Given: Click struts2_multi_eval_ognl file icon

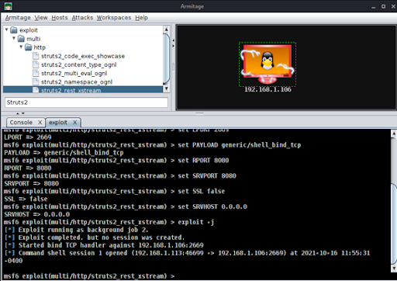Looking at the screenshot, I should (x=36, y=73).
